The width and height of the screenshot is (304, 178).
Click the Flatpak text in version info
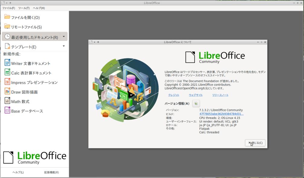(204, 129)
